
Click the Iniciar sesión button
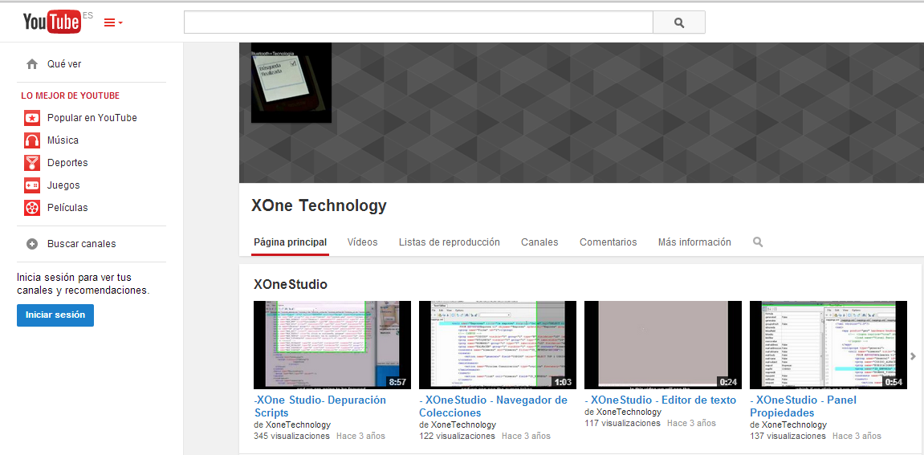[x=55, y=315]
